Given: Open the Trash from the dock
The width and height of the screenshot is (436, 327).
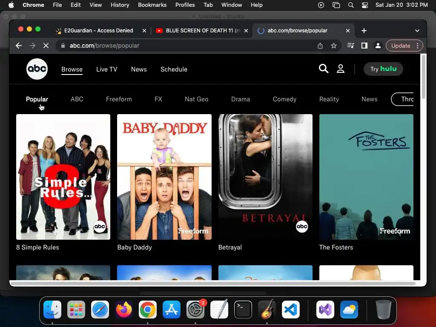Looking at the screenshot, I should pos(384,310).
